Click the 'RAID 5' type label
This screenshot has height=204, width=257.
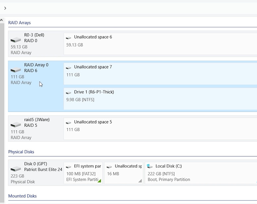click(x=31, y=125)
